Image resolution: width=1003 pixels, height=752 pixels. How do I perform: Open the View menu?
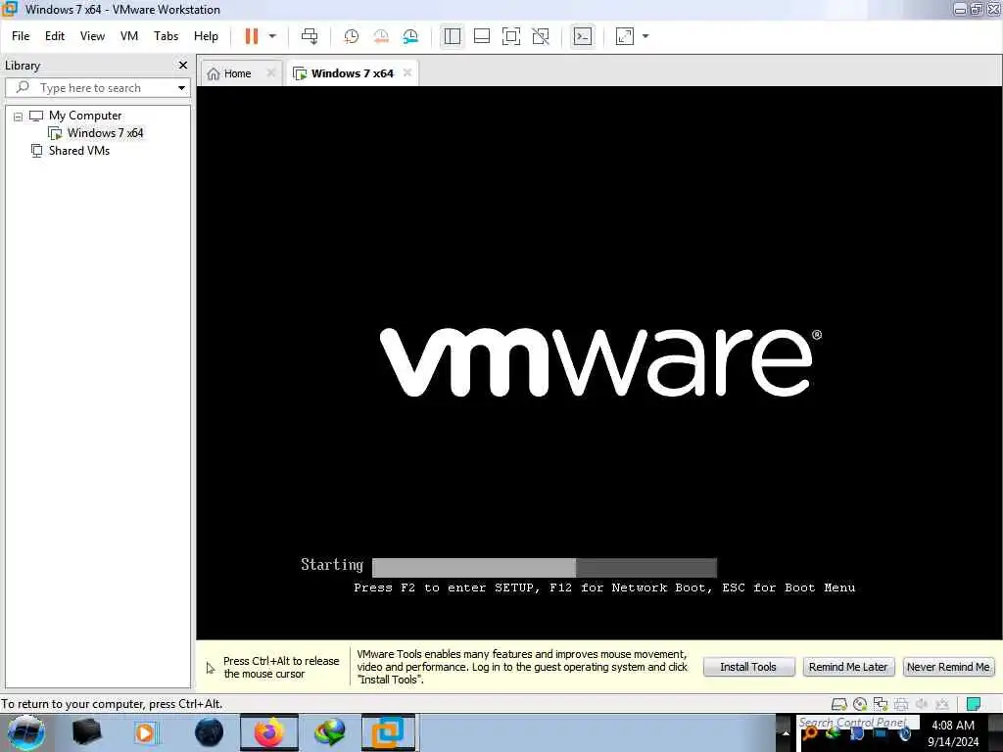pos(92,36)
